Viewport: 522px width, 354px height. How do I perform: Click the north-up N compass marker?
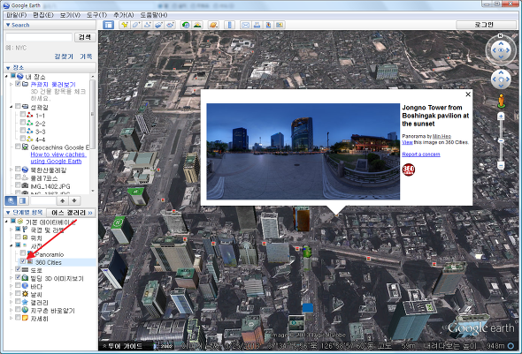[500, 35]
